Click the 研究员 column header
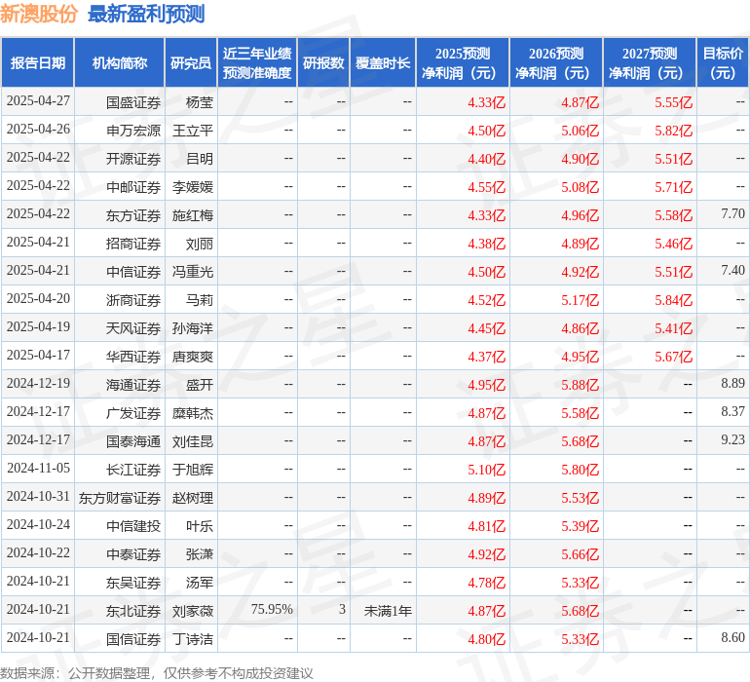The width and height of the screenshot is (750, 682). tap(191, 63)
